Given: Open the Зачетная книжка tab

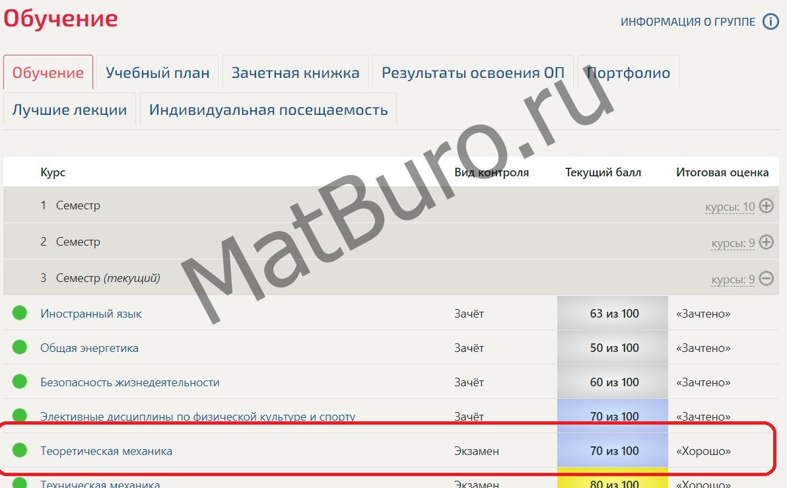Looking at the screenshot, I should click(x=295, y=73).
